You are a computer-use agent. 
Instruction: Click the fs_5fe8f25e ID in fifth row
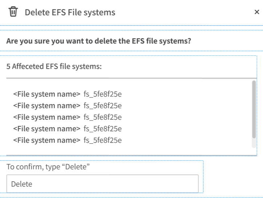coord(102,140)
